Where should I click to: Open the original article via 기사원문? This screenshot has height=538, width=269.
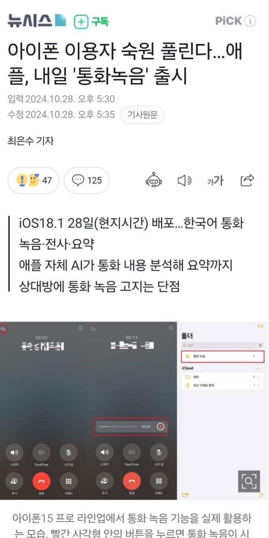pyautogui.click(x=142, y=115)
